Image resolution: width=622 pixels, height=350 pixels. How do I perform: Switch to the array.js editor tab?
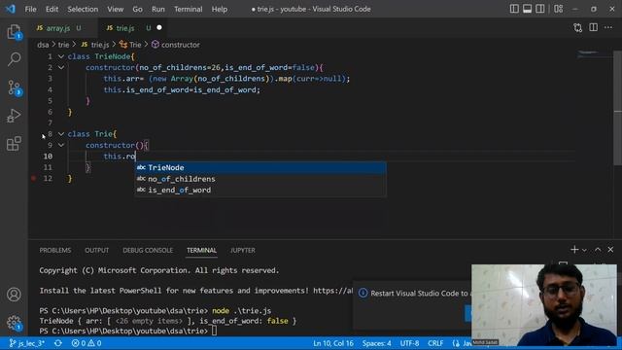coord(58,28)
